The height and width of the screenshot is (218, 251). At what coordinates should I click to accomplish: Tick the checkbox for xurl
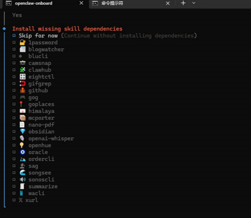pos(14,200)
